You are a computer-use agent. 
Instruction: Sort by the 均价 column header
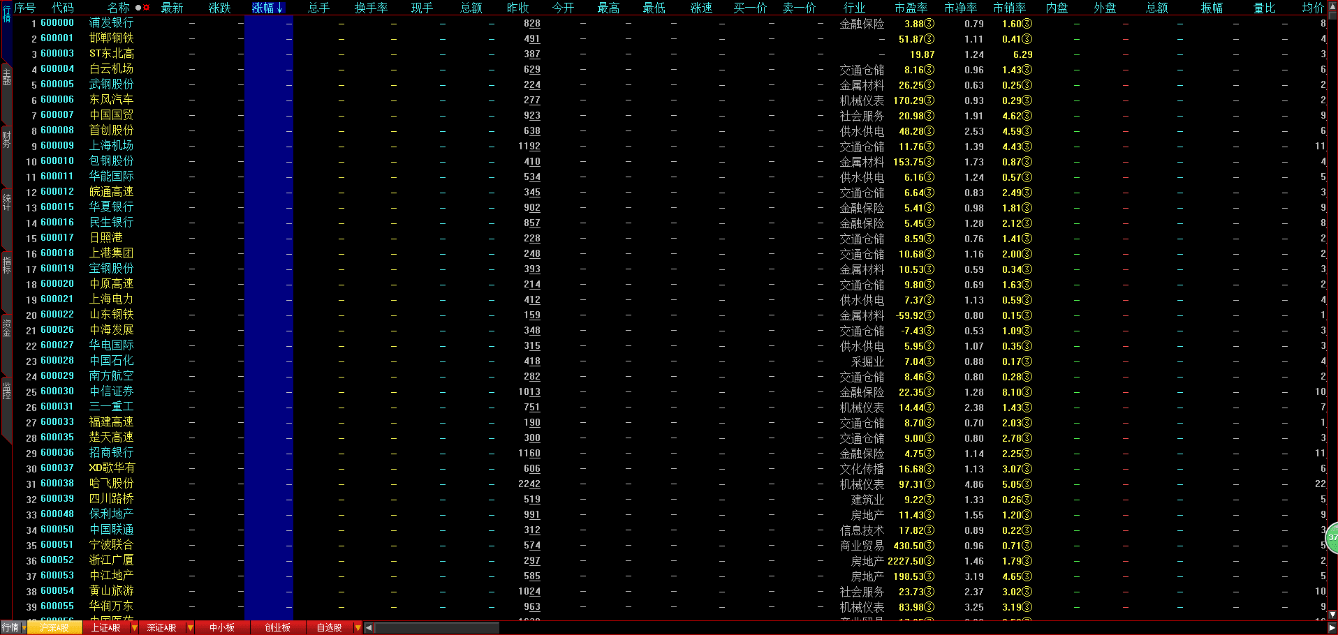pos(1313,8)
